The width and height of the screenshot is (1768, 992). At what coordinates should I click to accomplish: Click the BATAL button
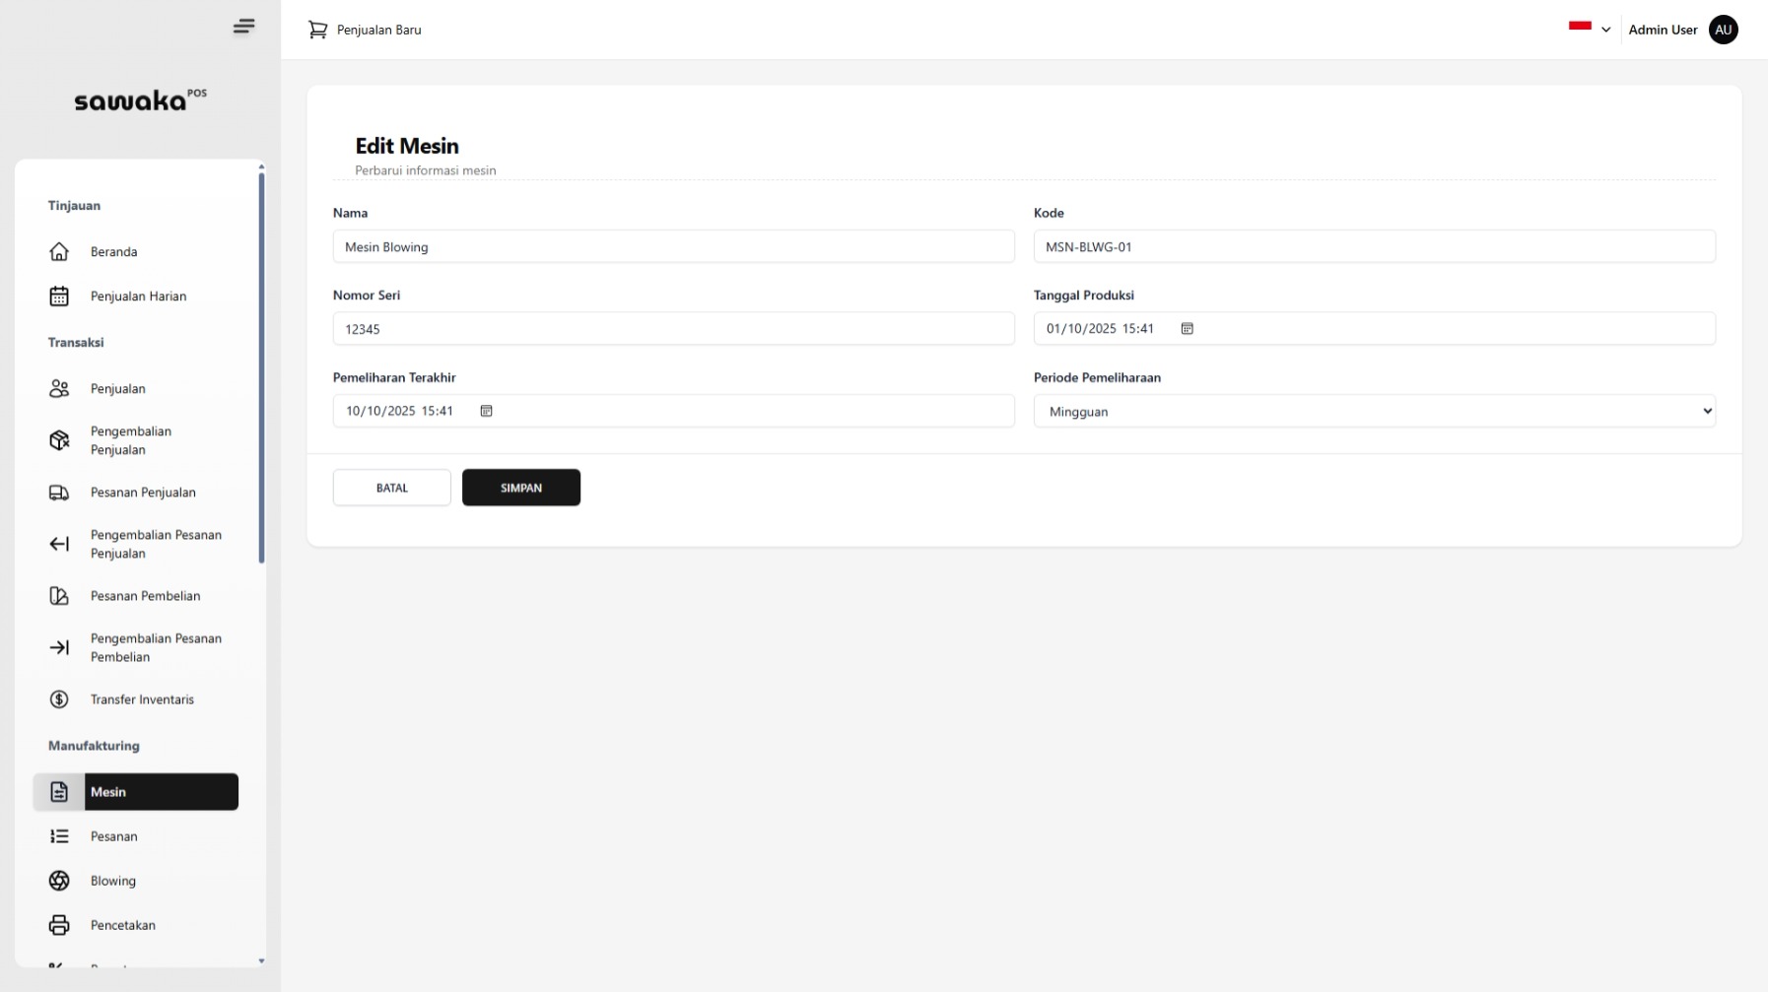391,488
